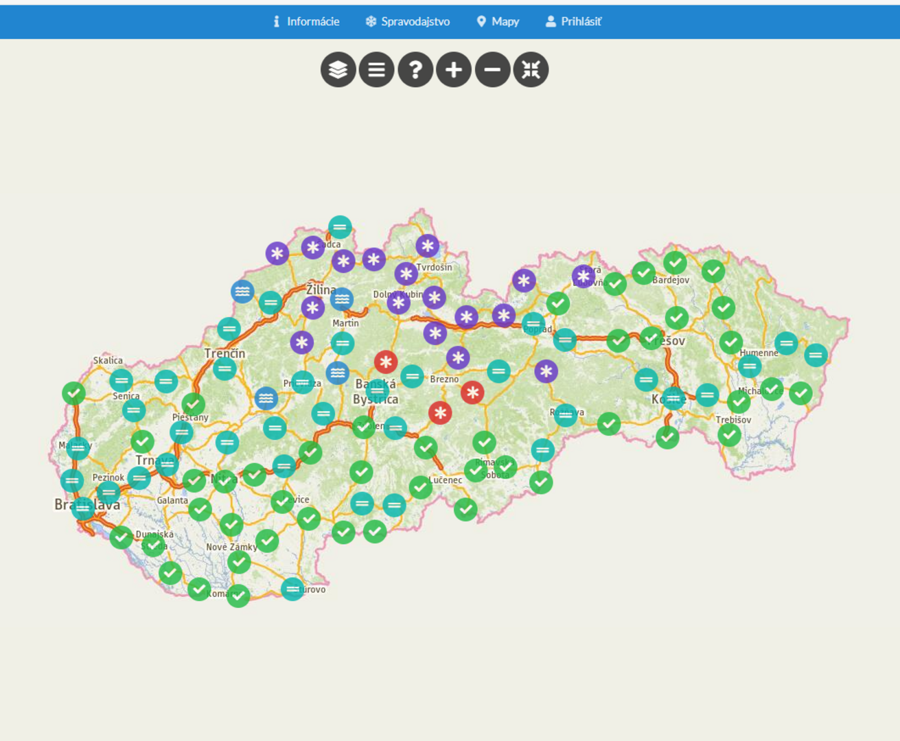Zoom in using the plus button

pyautogui.click(x=454, y=69)
